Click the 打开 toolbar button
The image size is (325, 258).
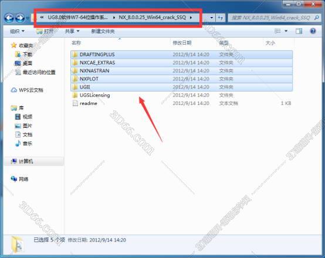[x=45, y=31]
